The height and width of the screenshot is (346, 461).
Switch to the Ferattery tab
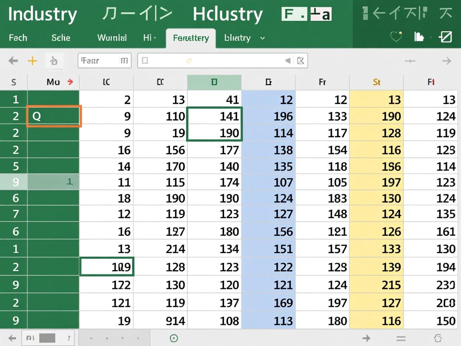(191, 38)
